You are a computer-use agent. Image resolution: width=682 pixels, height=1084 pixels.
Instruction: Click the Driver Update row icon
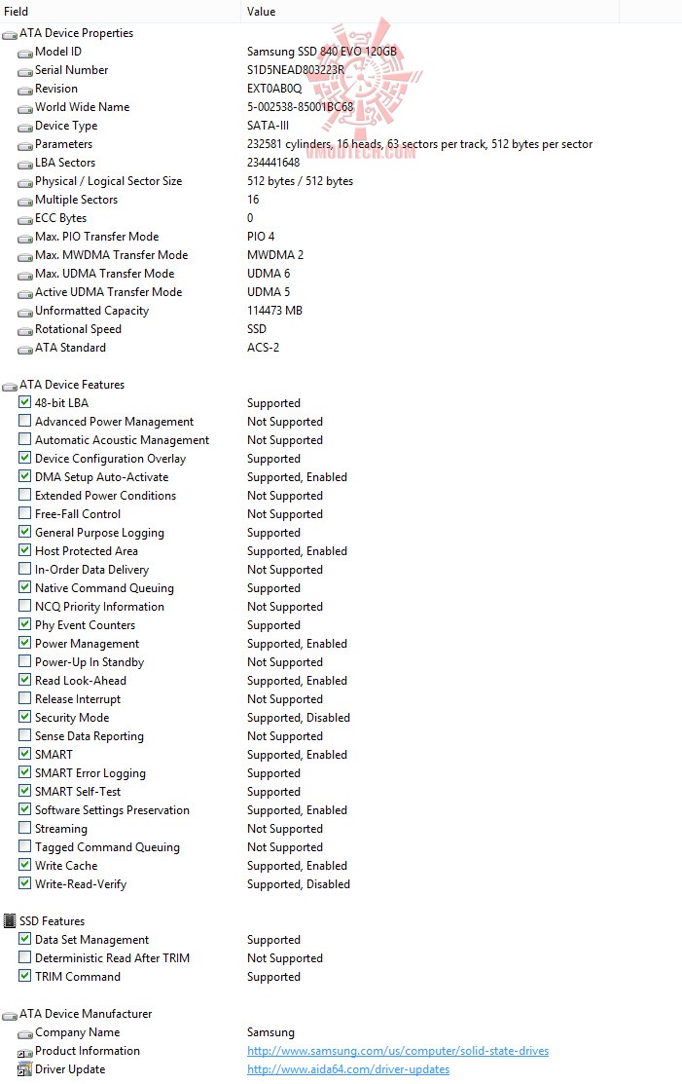click(x=25, y=1069)
